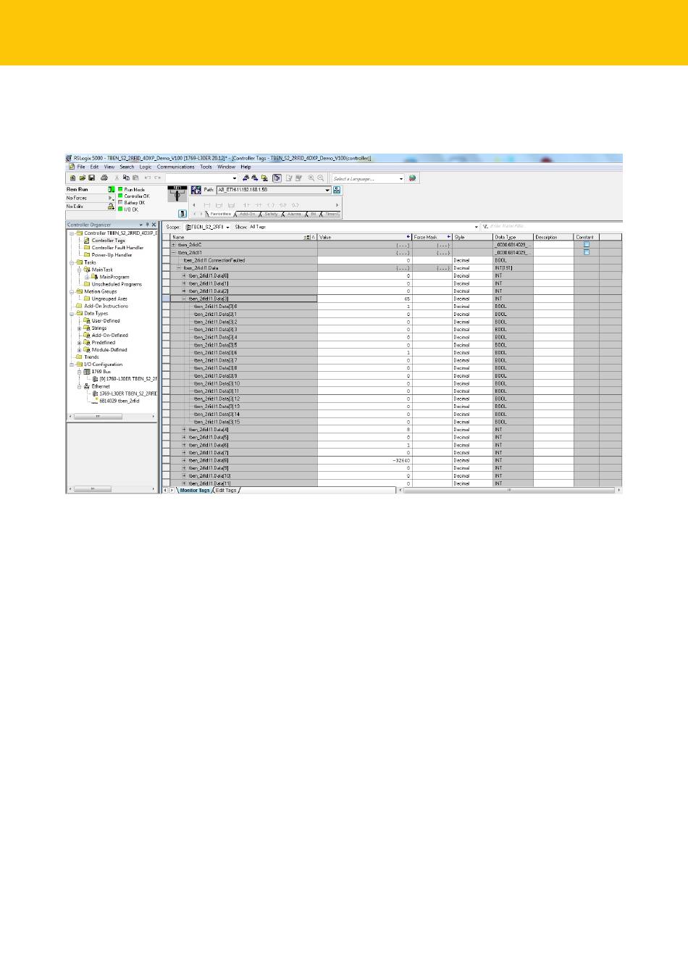
Task: Select the Add-On instruction tab
Action: click(248, 214)
